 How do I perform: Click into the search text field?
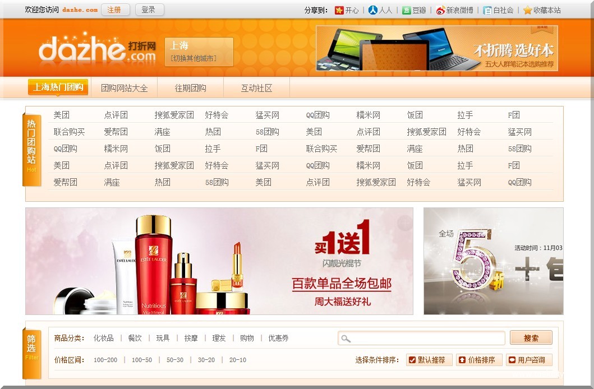coord(426,338)
